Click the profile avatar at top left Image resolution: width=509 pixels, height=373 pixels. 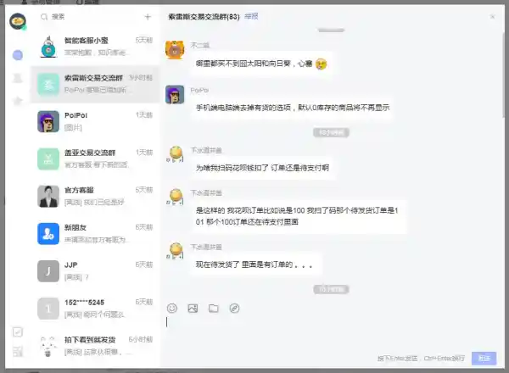[18, 21]
